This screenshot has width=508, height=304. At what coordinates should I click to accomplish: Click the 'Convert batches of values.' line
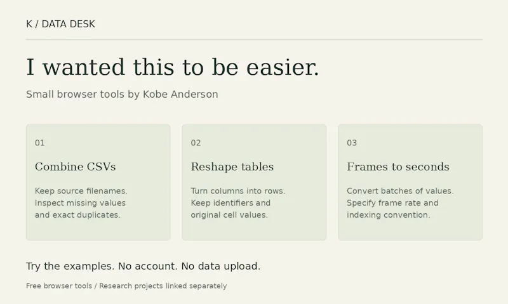pyautogui.click(x=401, y=191)
